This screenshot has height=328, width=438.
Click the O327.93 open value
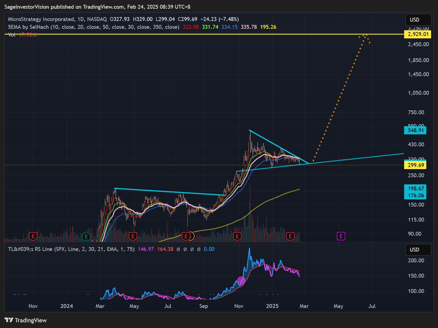point(120,19)
